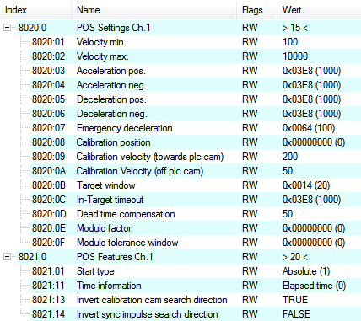Select index 8021:13 entry
The height and width of the screenshot is (321, 361).
[48, 300]
